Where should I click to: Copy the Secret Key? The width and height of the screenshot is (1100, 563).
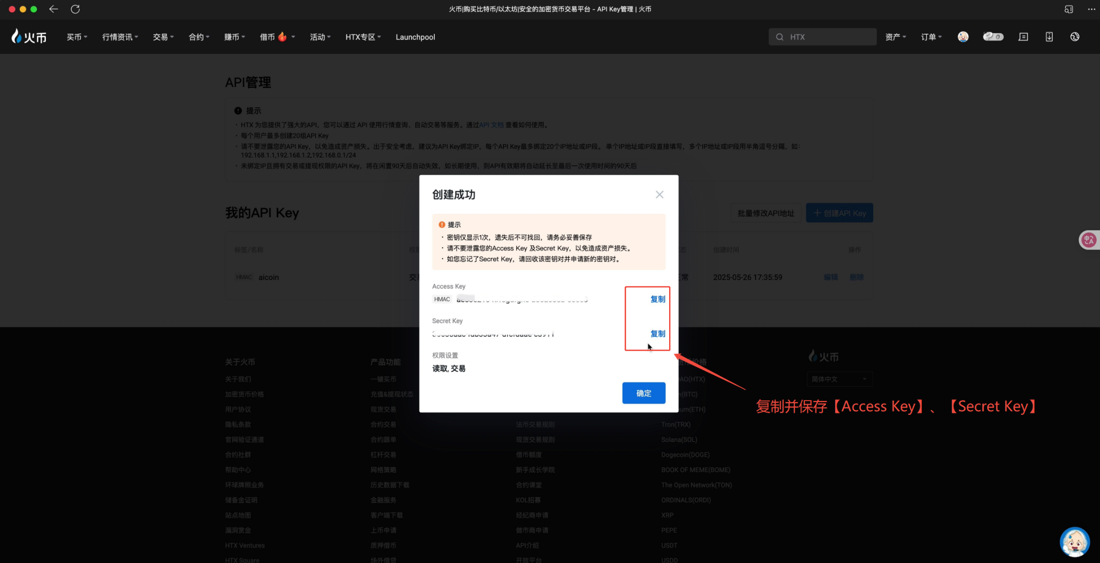[x=657, y=334]
